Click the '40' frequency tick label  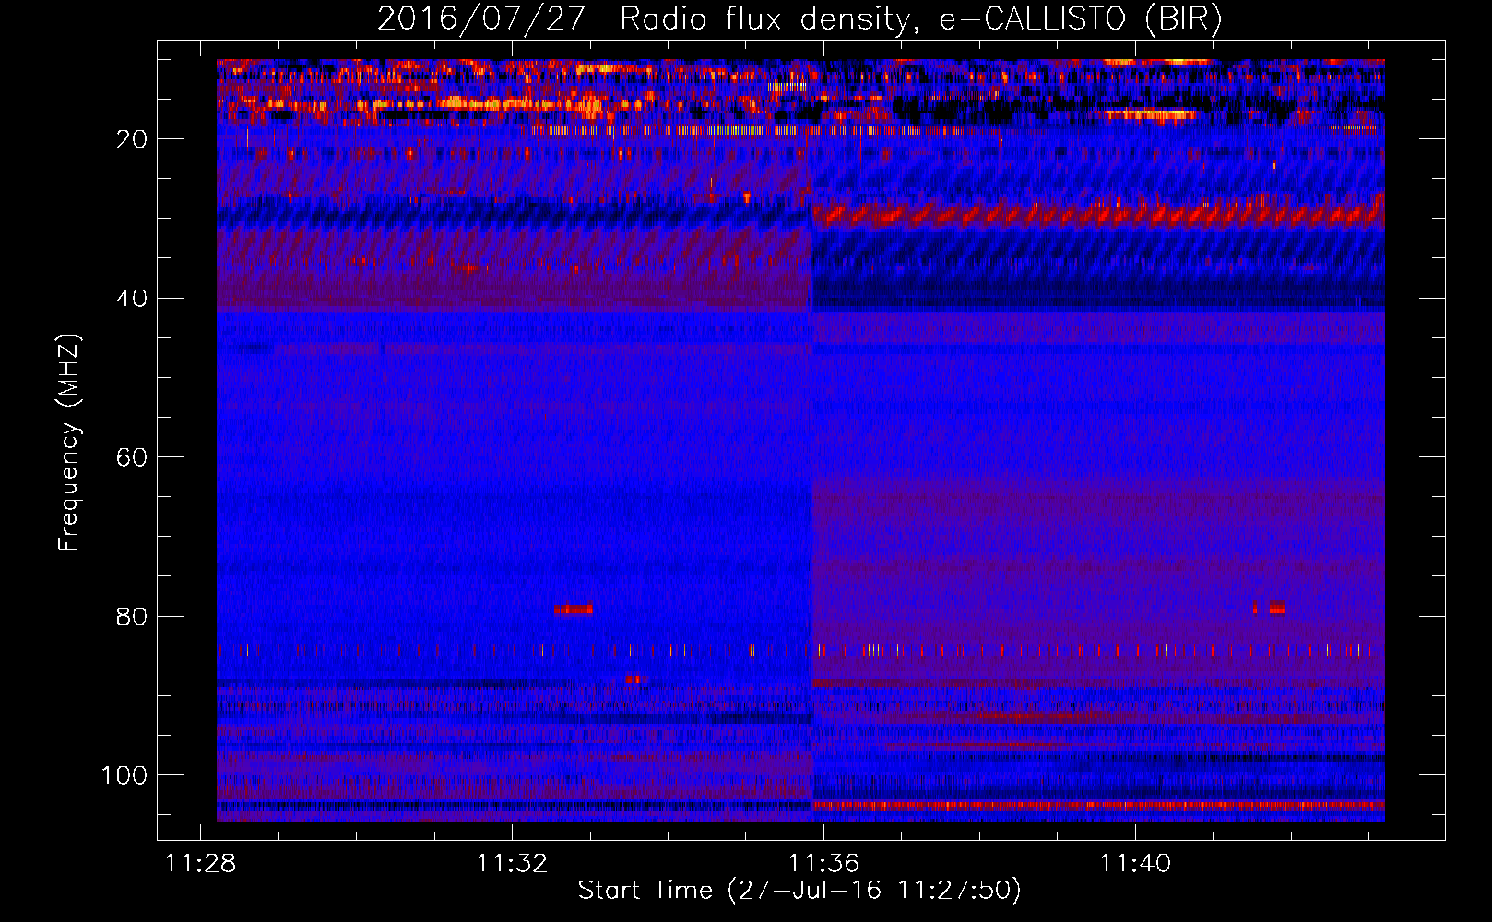coord(133,299)
